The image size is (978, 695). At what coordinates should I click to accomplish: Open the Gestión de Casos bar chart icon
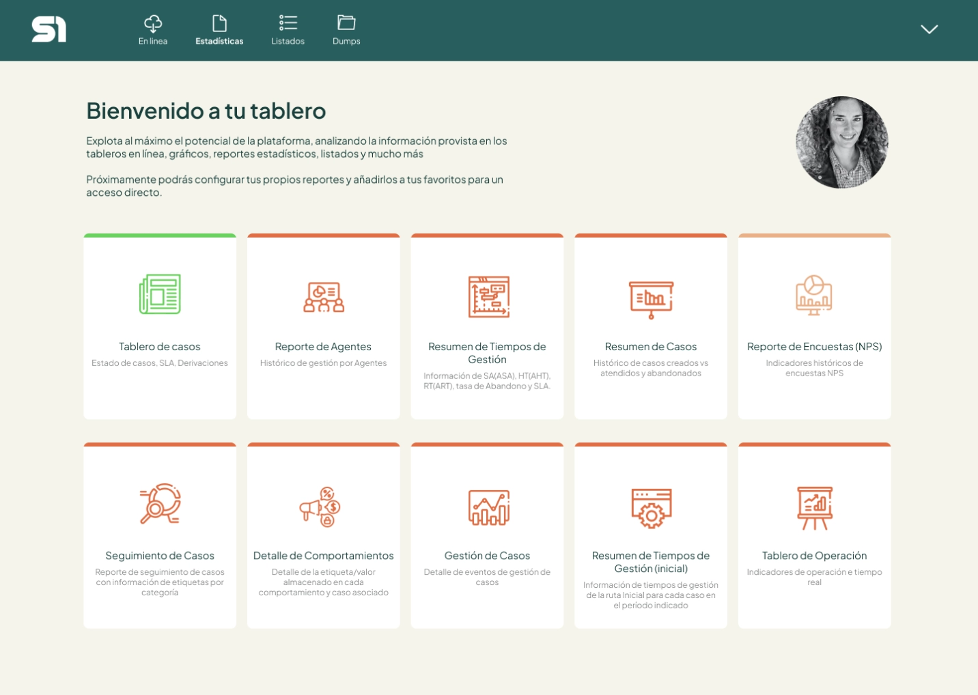pos(488,507)
